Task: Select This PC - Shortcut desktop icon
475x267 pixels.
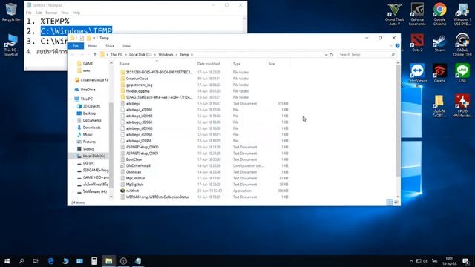Action: (x=11, y=44)
